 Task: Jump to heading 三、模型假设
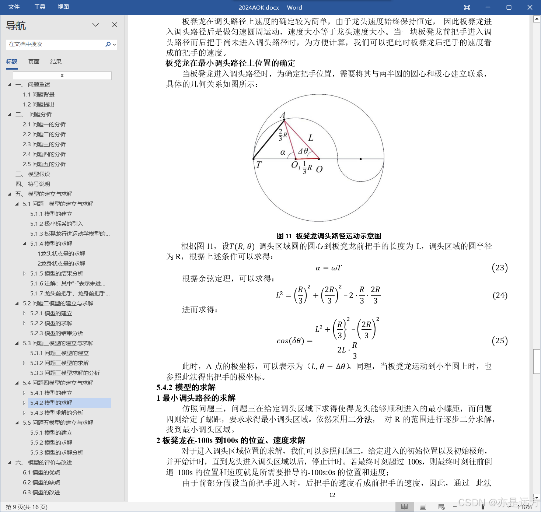33,174
